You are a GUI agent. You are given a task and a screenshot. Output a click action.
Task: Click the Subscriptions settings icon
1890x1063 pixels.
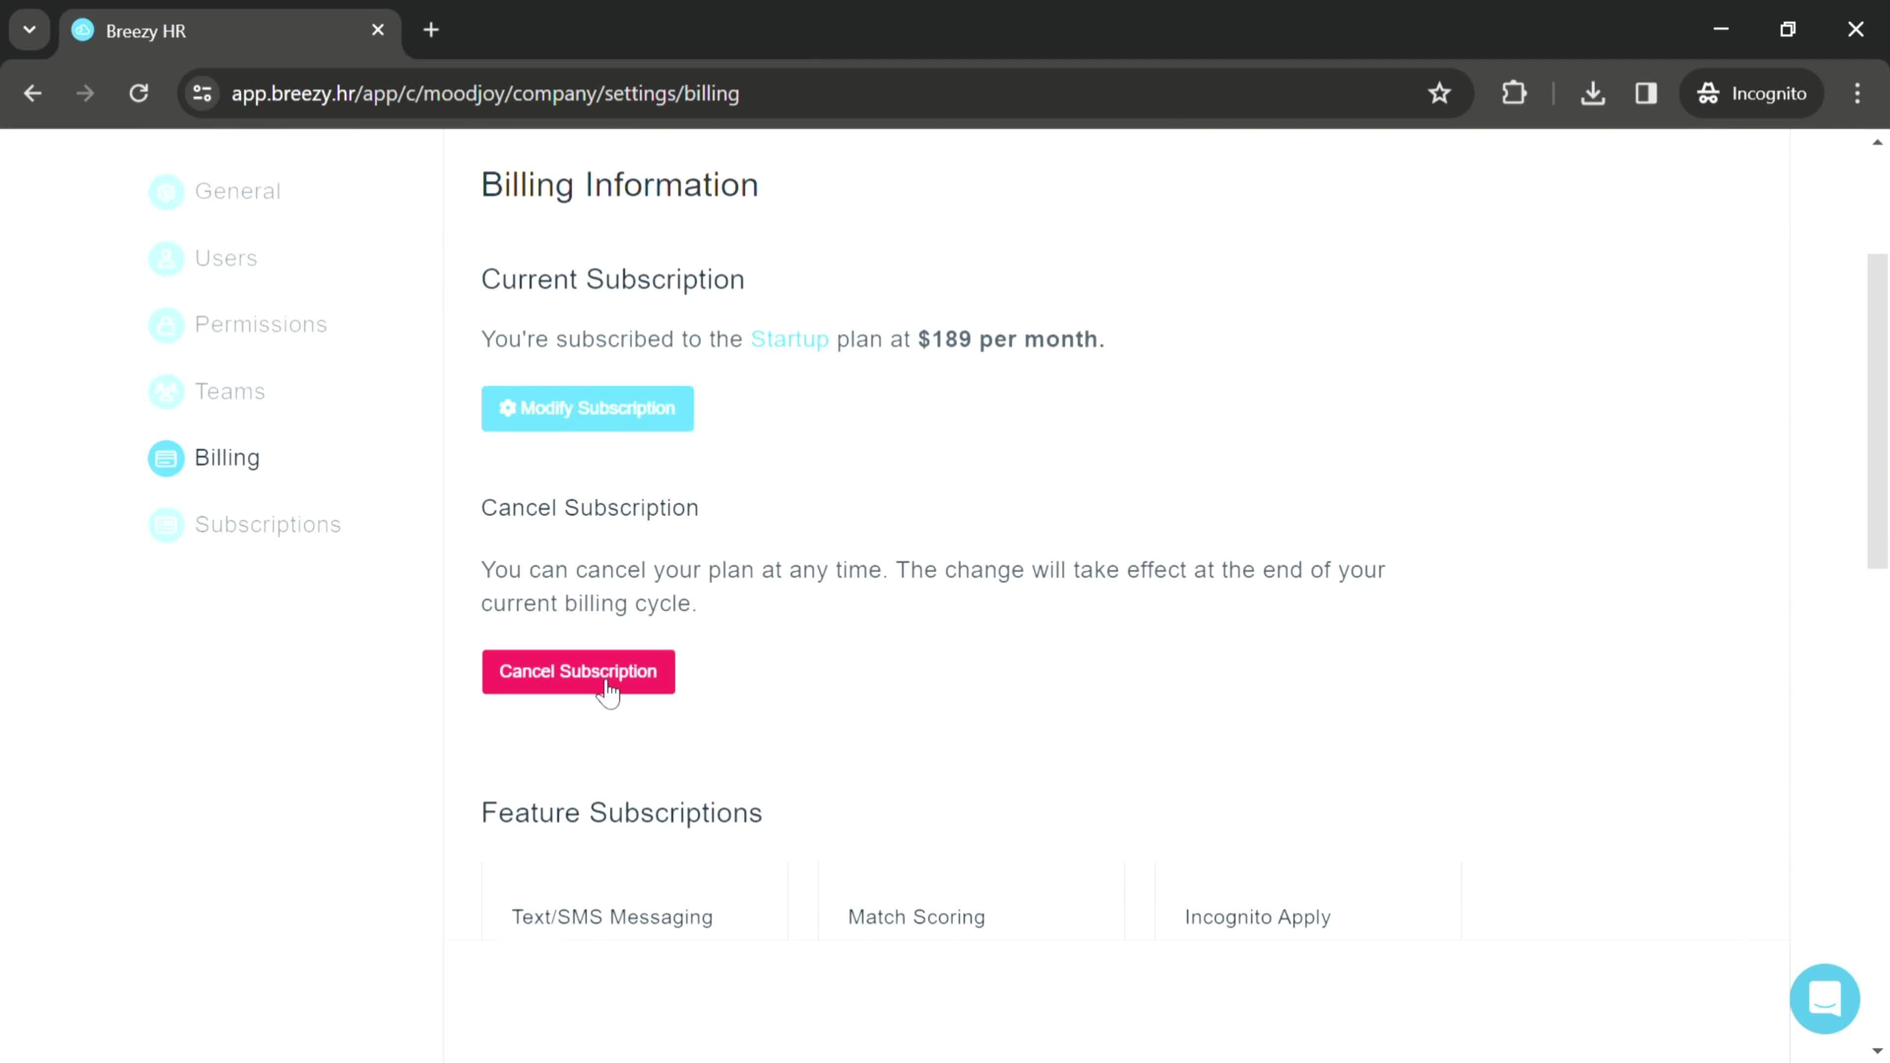166,524
